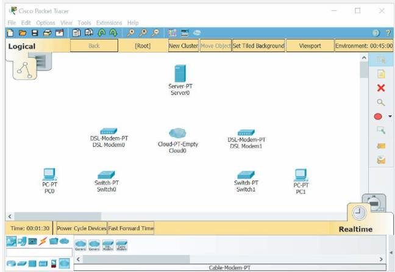
Task: Redo the action with green arrow
Action: (113, 33)
